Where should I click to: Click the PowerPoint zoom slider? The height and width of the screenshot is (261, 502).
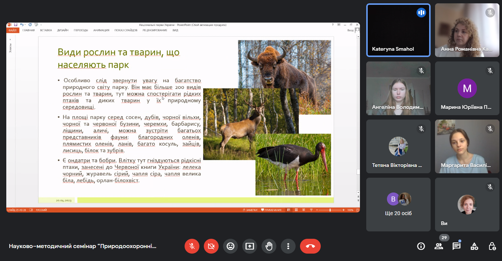click(x=330, y=210)
